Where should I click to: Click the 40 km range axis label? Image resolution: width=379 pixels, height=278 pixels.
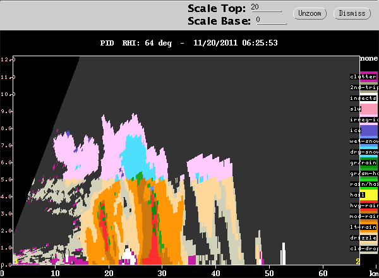[215, 274]
